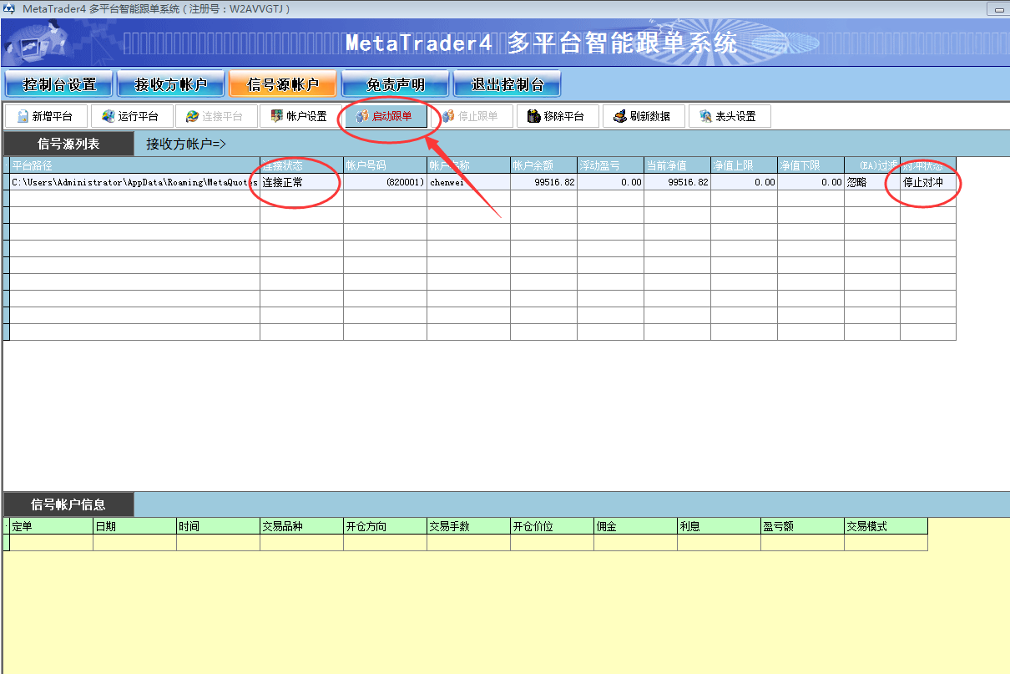1010x674 pixels.
Task: Select the 信号源帐户 tab
Action: click(x=283, y=84)
